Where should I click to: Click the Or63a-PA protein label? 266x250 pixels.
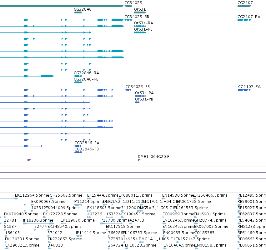(x=144, y=93)
